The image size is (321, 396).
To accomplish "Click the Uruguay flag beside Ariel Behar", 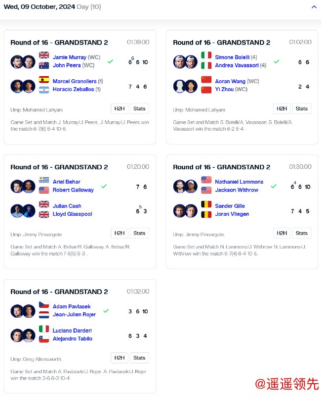I will [x=44, y=180].
